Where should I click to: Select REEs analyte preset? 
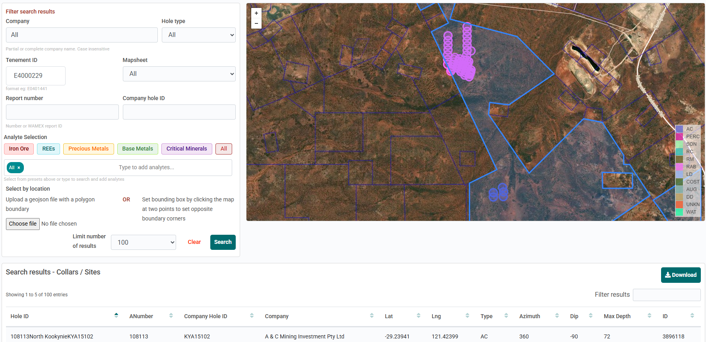(x=48, y=149)
